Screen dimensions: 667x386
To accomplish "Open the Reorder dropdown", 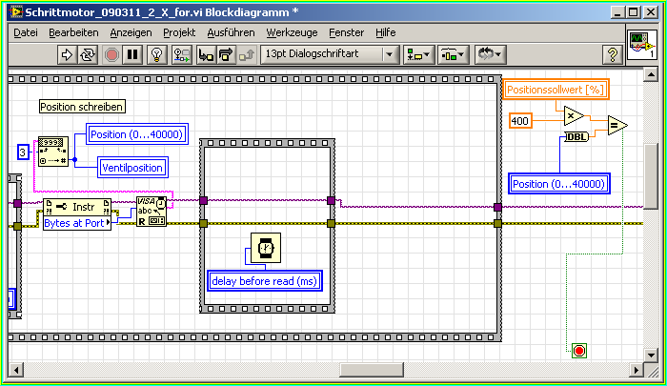I will pos(490,54).
